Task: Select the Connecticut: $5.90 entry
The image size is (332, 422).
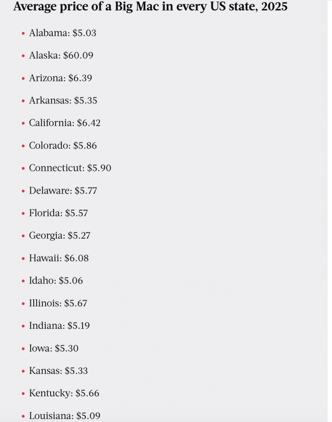Action: [x=70, y=168]
